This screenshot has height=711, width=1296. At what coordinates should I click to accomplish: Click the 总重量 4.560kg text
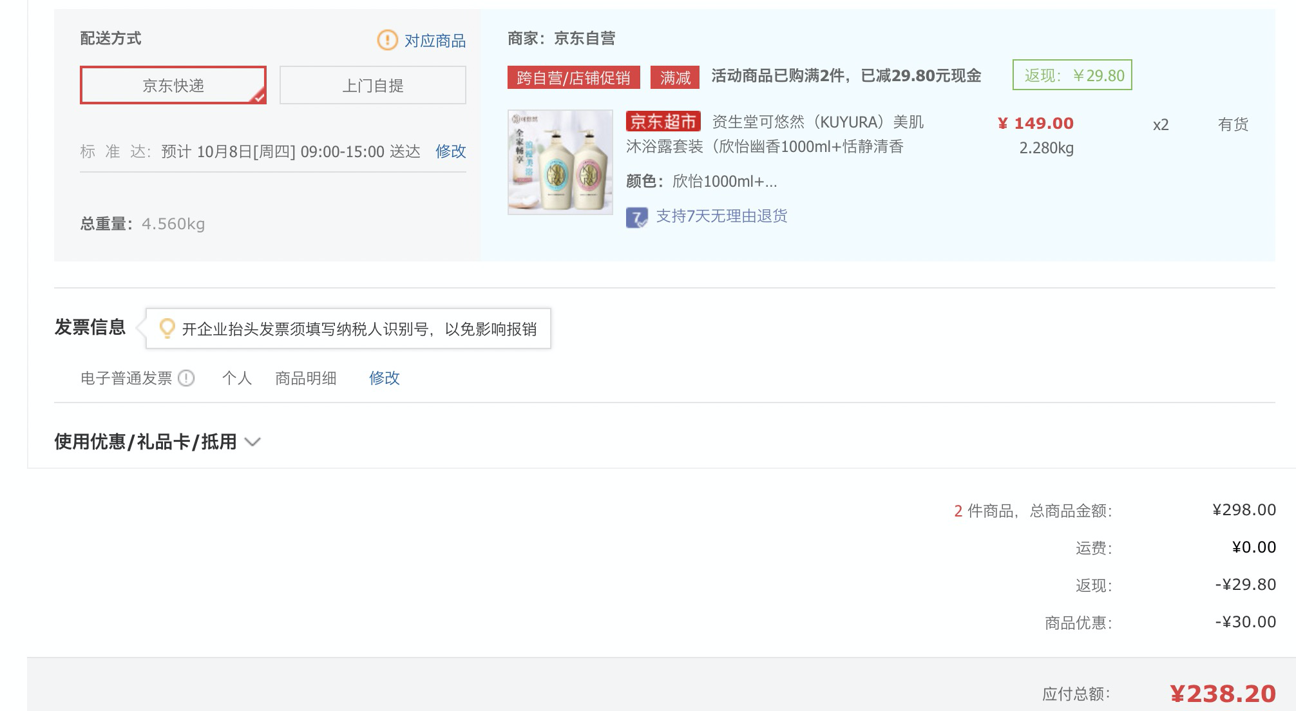[x=142, y=223]
